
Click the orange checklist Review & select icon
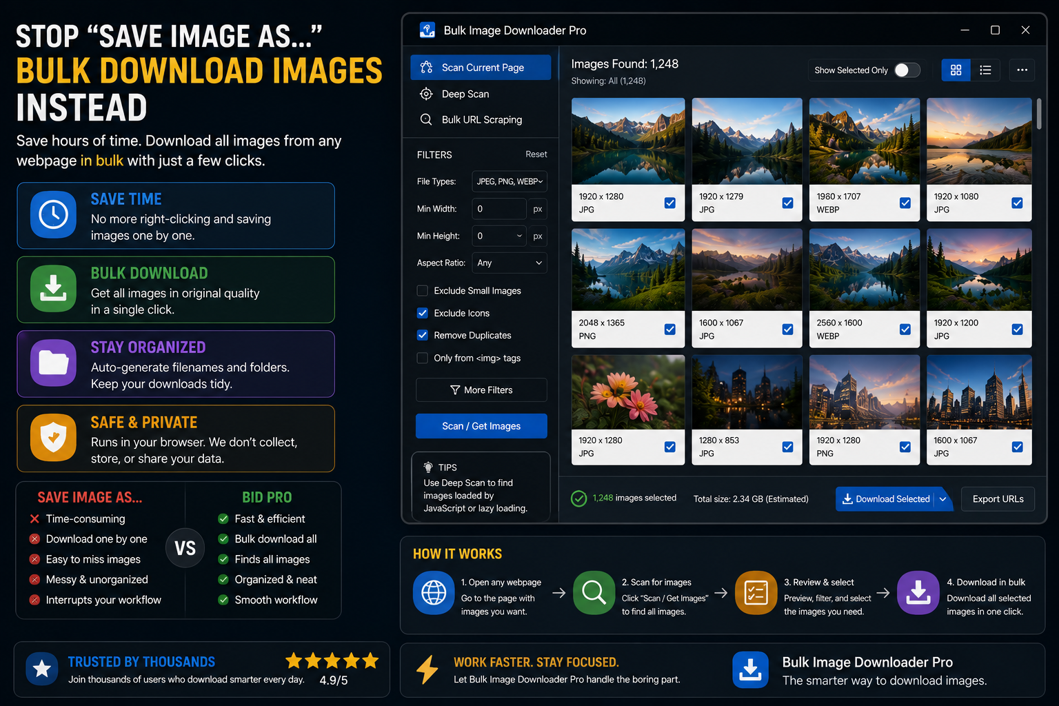(x=756, y=592)
